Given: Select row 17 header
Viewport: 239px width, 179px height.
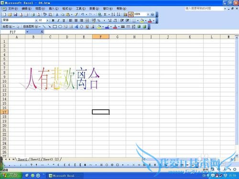Looking at the screenshot, I should [x=4, y=112].
